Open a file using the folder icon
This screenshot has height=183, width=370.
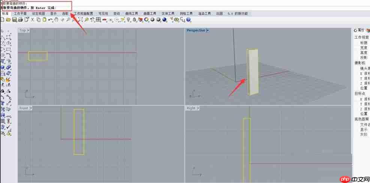click(8, 19)
